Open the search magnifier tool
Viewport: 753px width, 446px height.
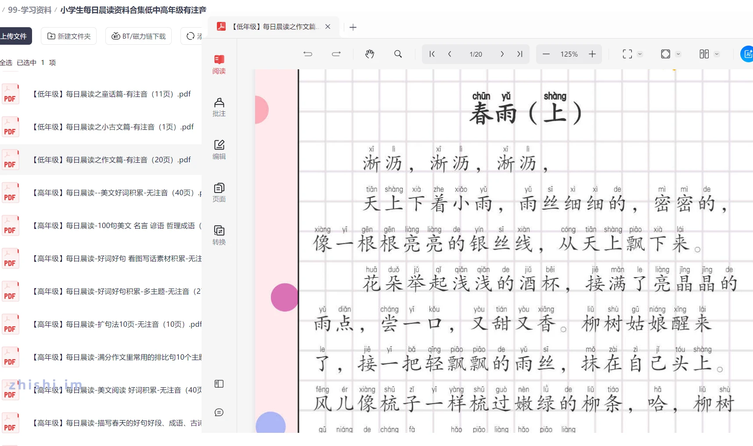click(x=398, y=54)
